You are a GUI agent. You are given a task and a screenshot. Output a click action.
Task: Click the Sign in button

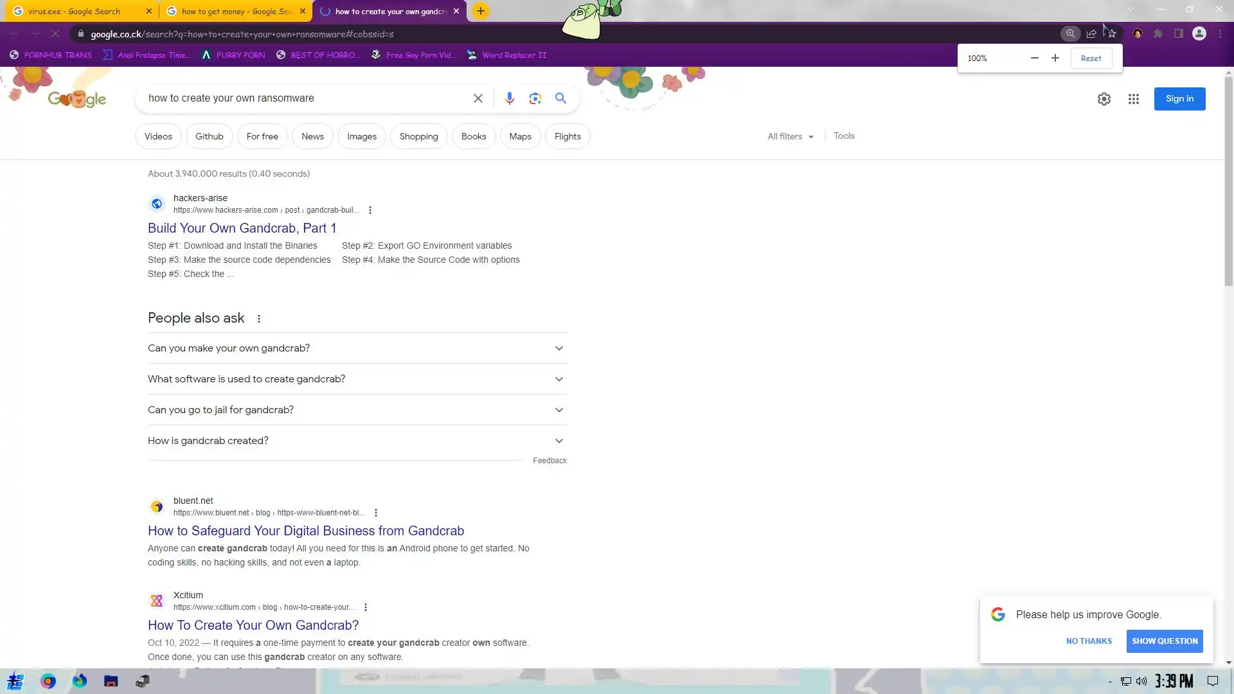[x=1179, y=99]
